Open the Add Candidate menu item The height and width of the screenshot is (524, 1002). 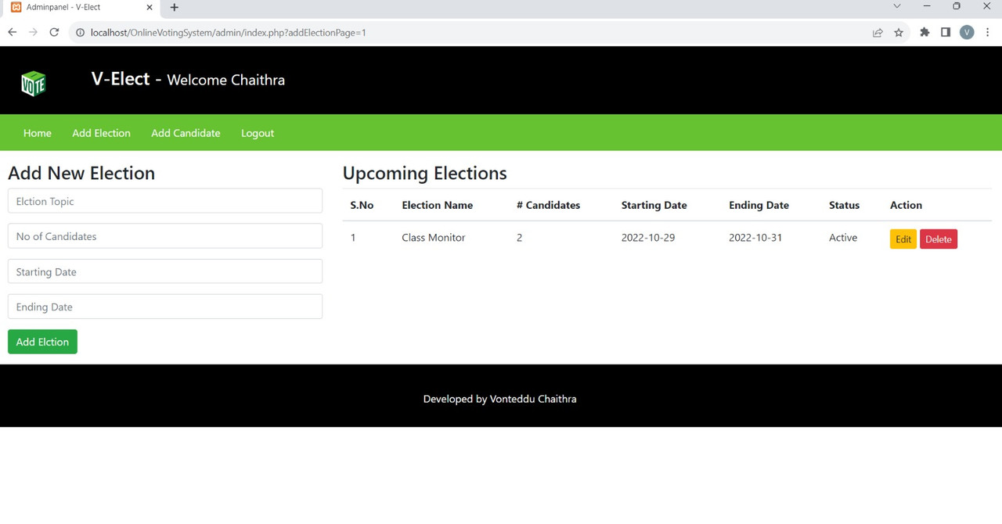[186, 133]
